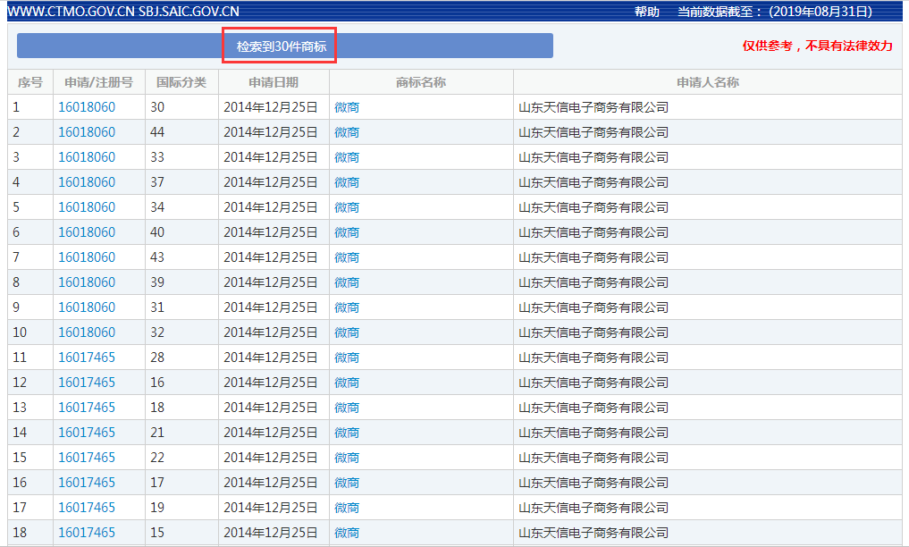Screen dimensions: 909x547
Task: Open registration number link in row 3
Action: (87, 157)
